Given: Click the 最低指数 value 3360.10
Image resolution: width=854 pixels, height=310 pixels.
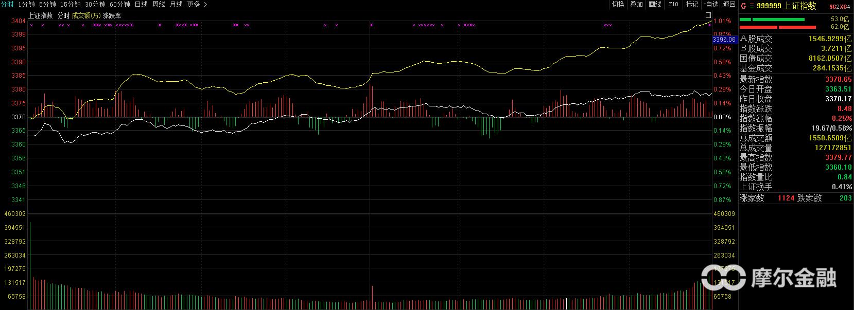Looking at the screenshot, I should pyautogui.click(x=838, y=168).
